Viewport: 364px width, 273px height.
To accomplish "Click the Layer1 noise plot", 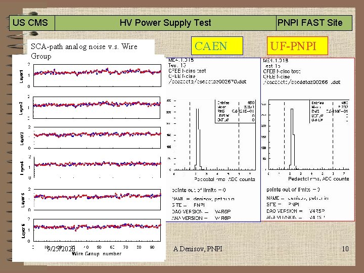I will click(x=97, y=75).
